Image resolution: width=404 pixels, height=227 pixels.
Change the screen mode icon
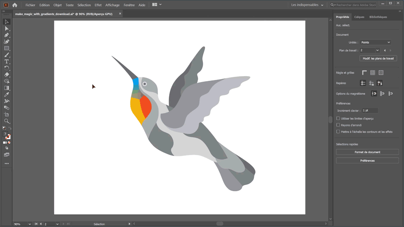pos(7,155)
